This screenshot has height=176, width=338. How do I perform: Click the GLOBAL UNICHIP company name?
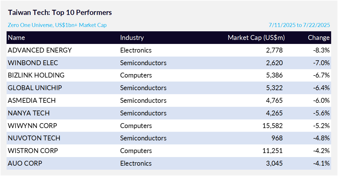coord(35,88)
